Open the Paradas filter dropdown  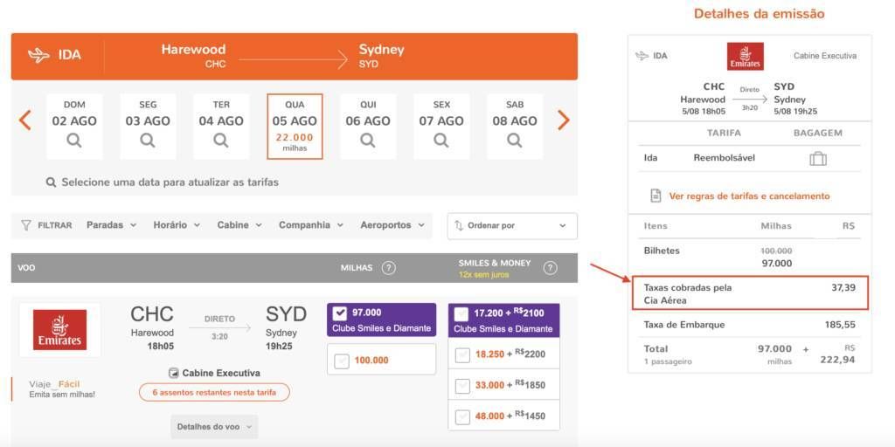112,225
